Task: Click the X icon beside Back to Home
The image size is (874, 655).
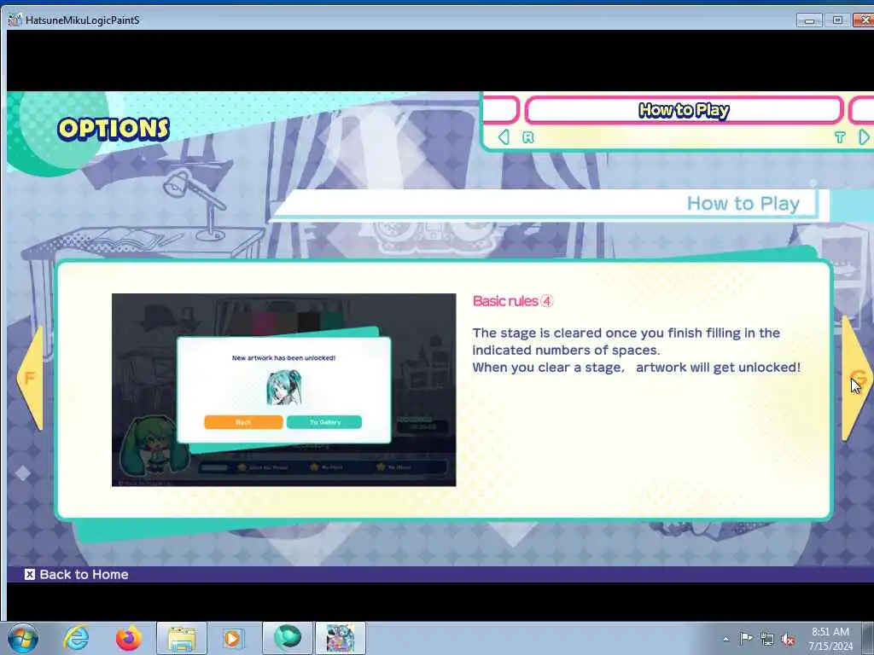Action: (x=30, y=574)
